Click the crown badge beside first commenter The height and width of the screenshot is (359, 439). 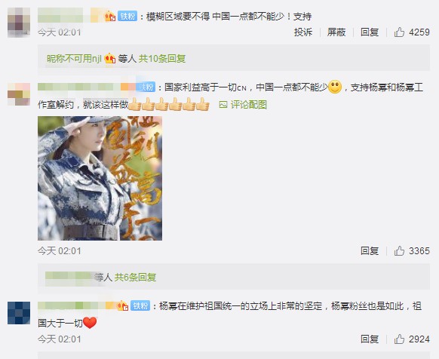(110, 17)
